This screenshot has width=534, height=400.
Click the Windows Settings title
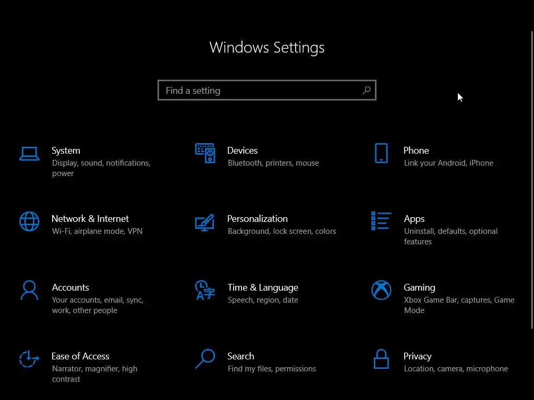[267, 47]
